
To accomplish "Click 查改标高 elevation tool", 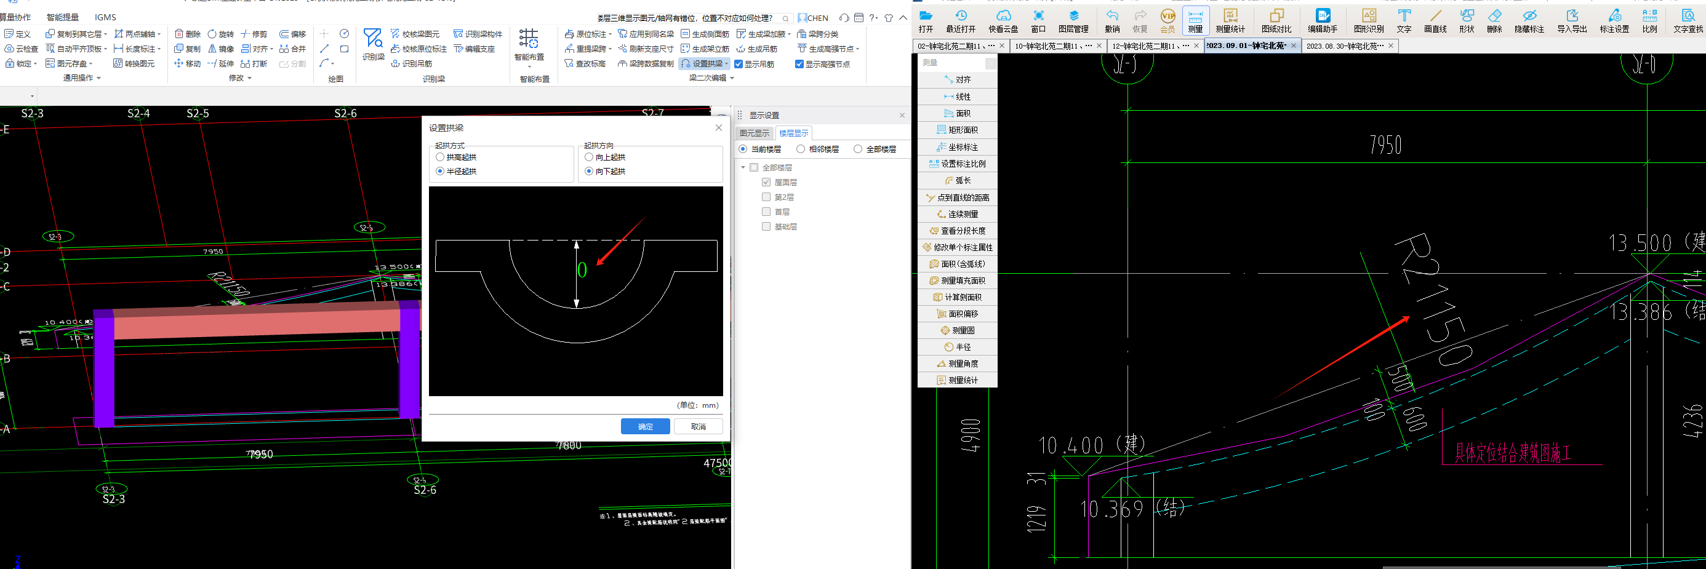I will 585,63.
